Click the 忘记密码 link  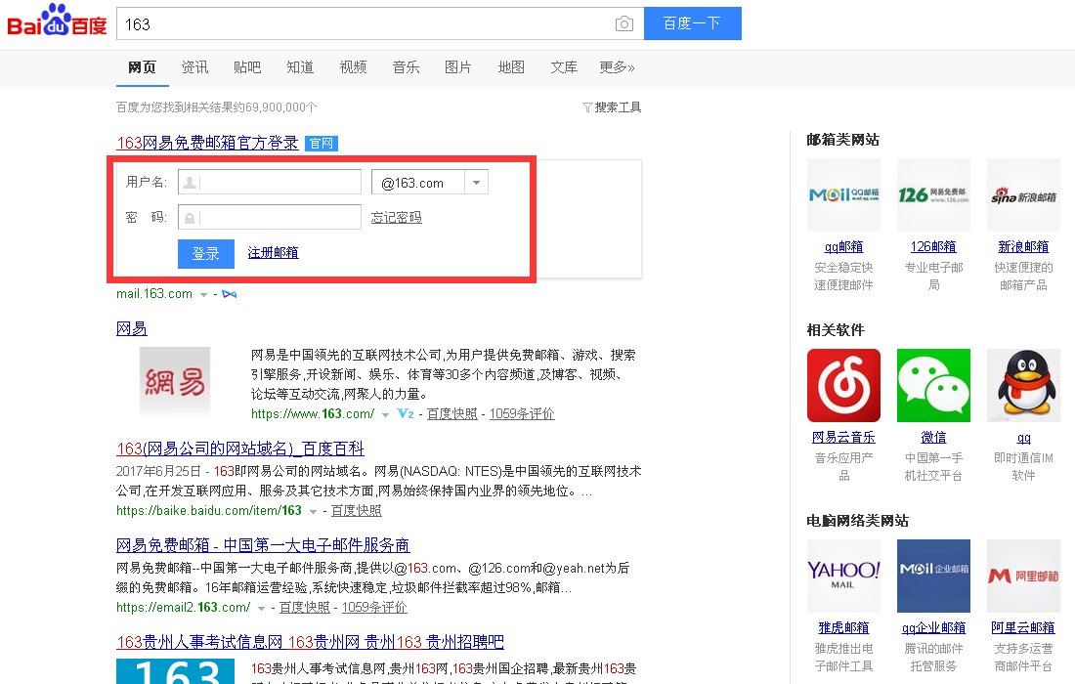tap(396, 217)
